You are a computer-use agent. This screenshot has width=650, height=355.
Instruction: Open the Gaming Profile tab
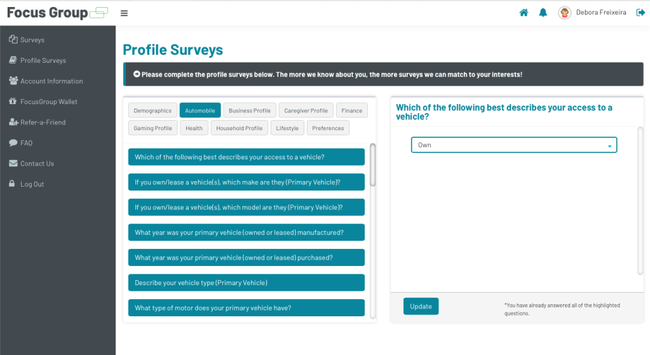(152, 128)
